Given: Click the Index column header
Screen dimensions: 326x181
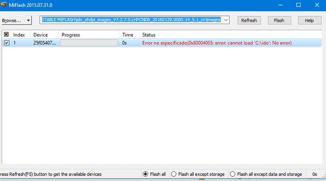Looking at the screenshot, I should click(20, 35).
